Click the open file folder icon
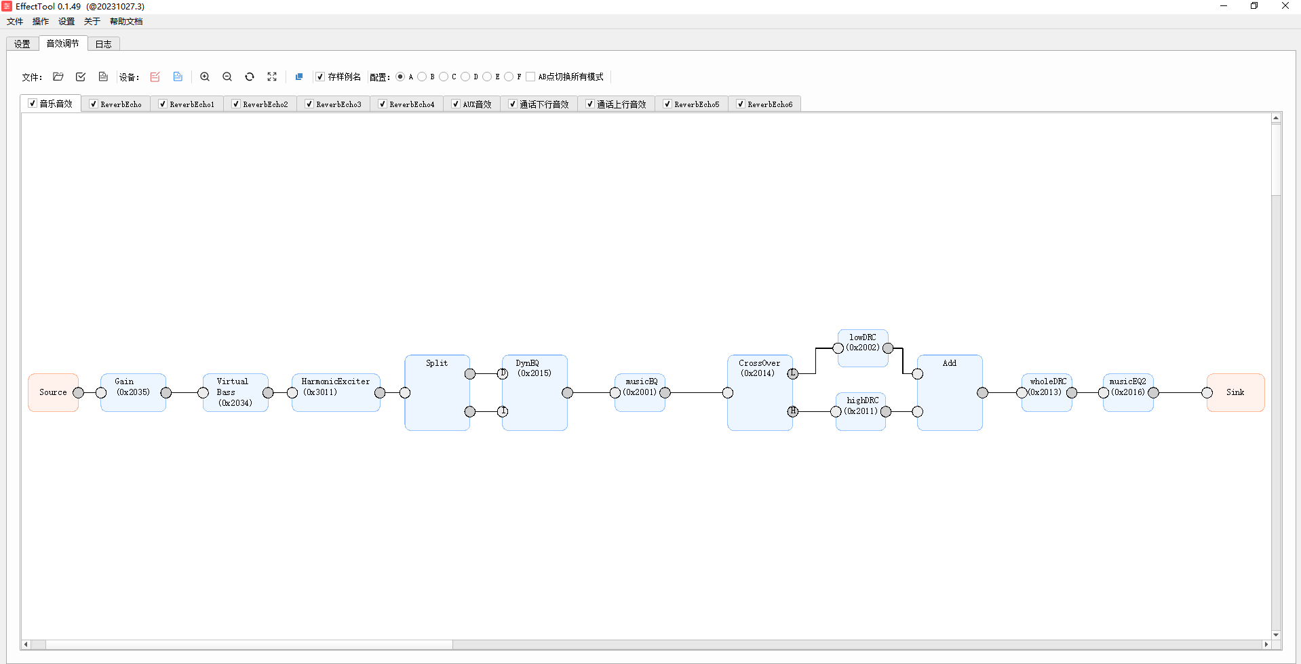 pos(58,77)
